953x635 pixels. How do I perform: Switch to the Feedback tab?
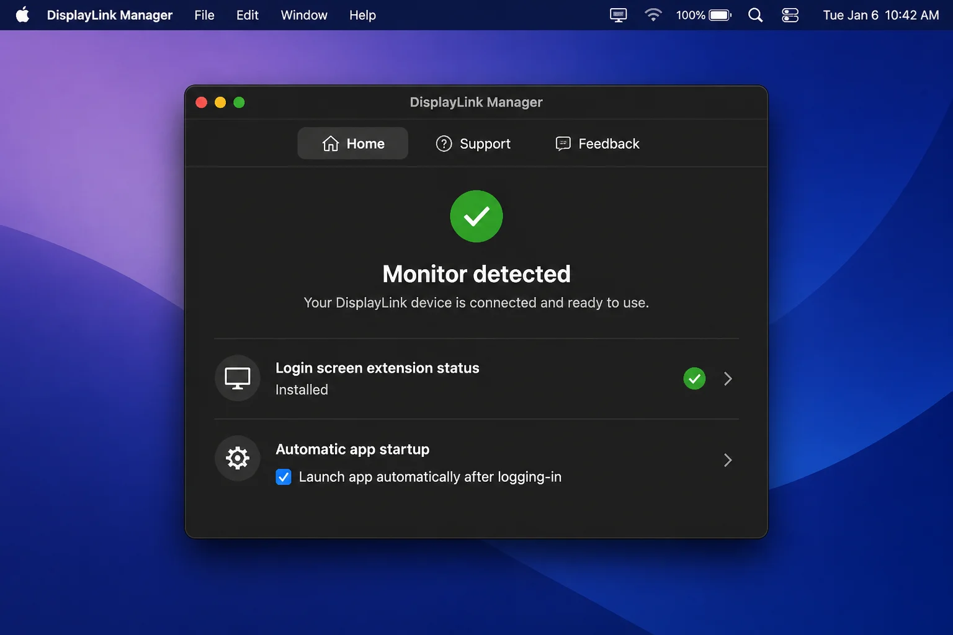597,143
